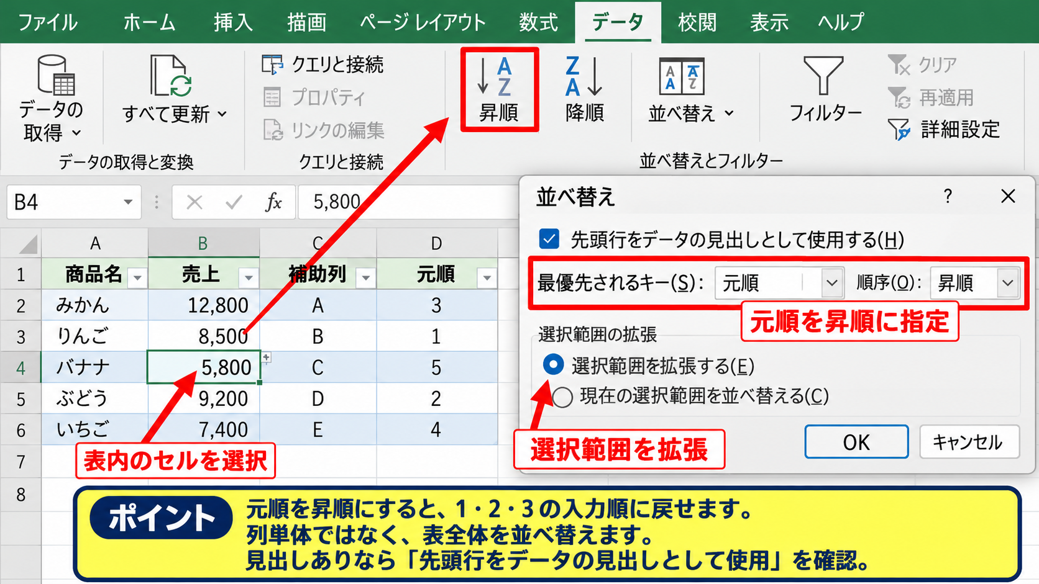Close the 並べ替え dialog
The height and width of the screenshot is (584, 1039).
pyautogui.click(x=1008, y=197)
